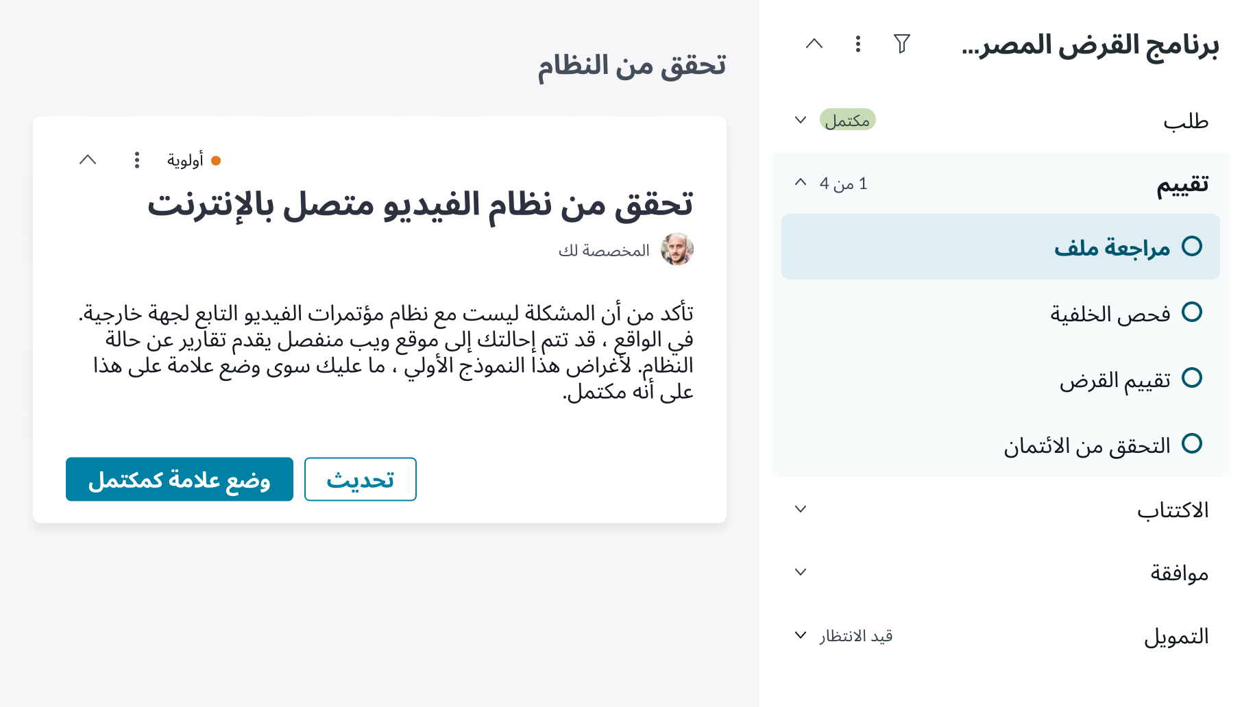This screenshot has height=707, width=1242.
Task: Collapse the تقييم section
Action: click(x=799, y=182)
